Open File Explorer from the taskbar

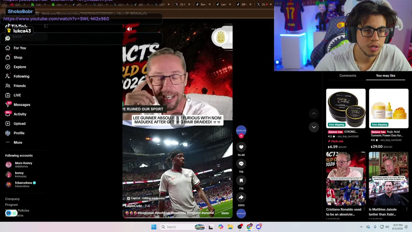(230, 227)
